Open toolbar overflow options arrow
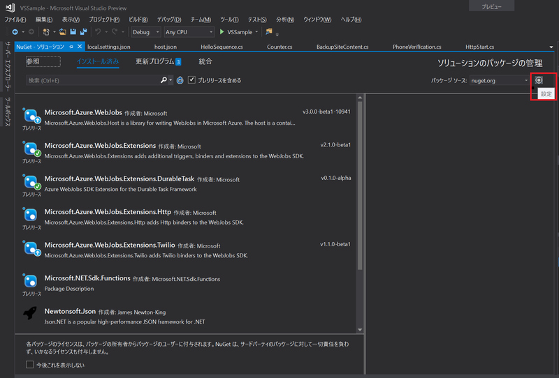 [x=277, y=34]
